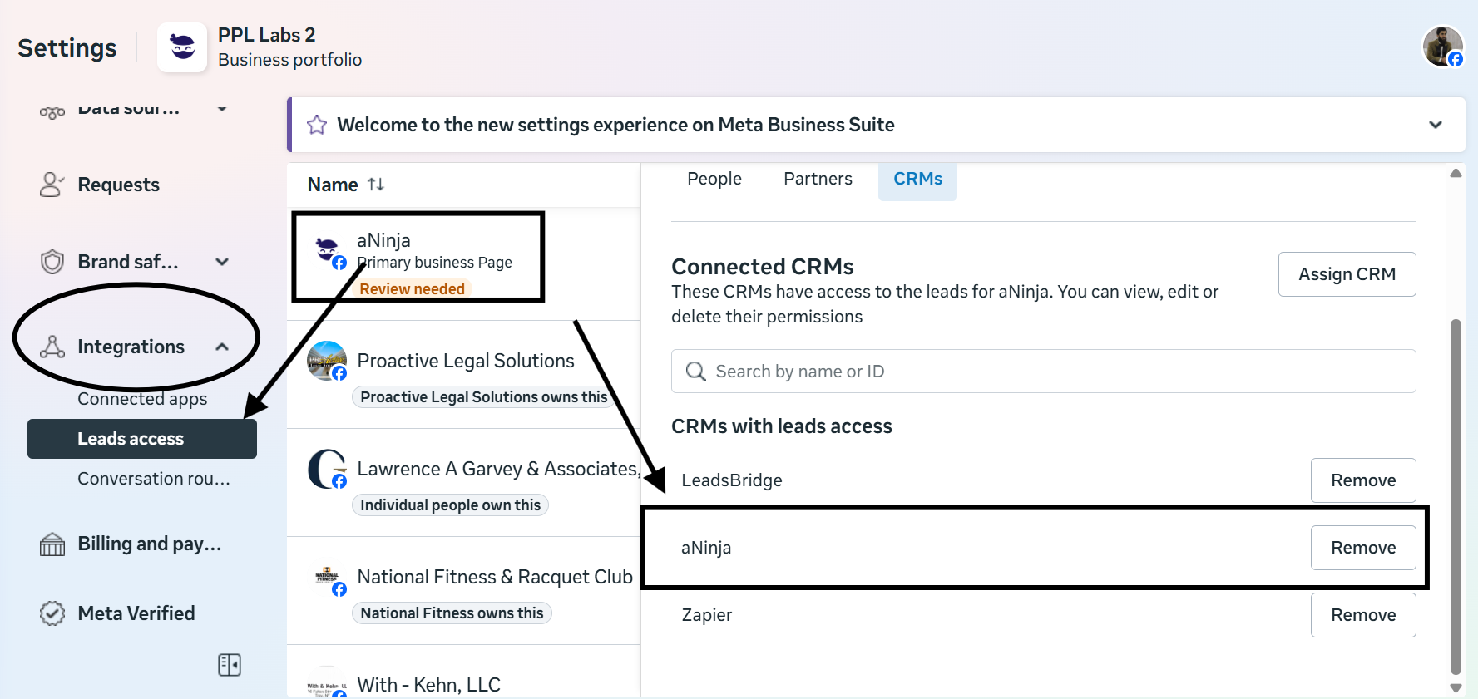Click the scrollbar down arrow in CRM panel

[1456, 687]
